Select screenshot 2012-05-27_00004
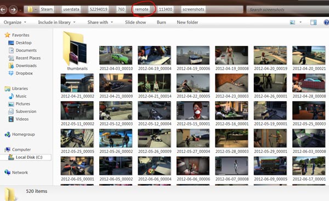 pos(193,141)
